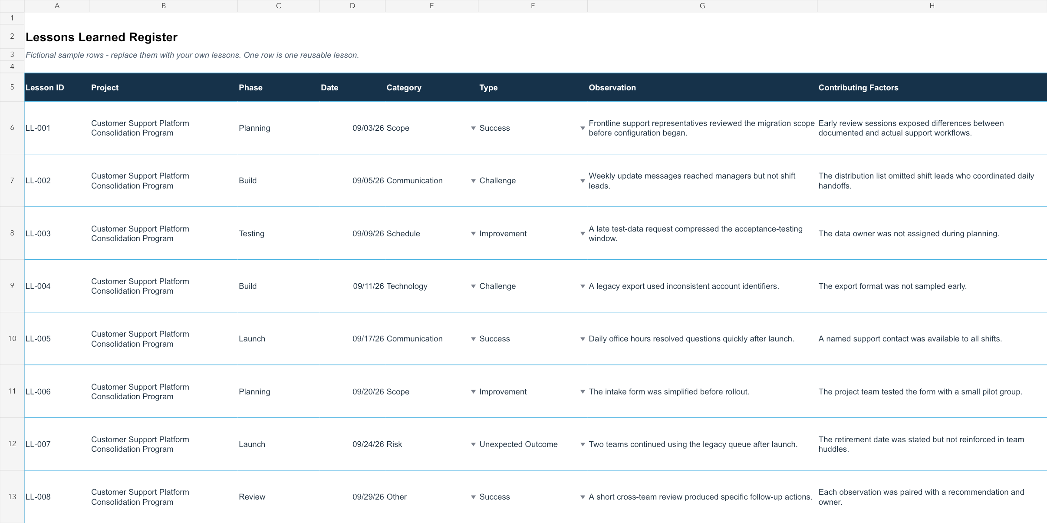This screenshot has height=523, width=1047.
Task: Open the Category dropdown for LL-005 Communication
Action: click(x=473, y=339)
